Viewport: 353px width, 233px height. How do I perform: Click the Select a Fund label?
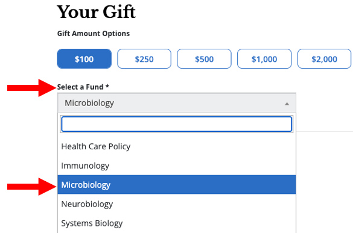pos(80,87)
